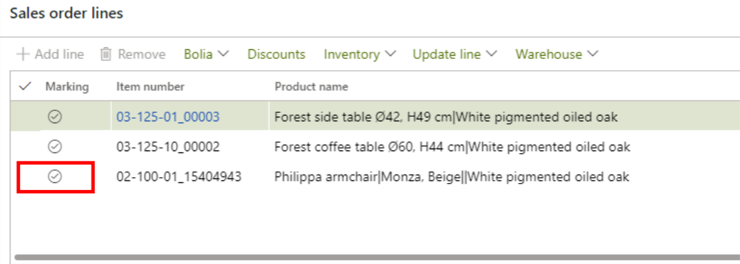Select the row of item 03-125-10_00002
The width and height of the screenshot is (740, 264).
click(167, 147)
